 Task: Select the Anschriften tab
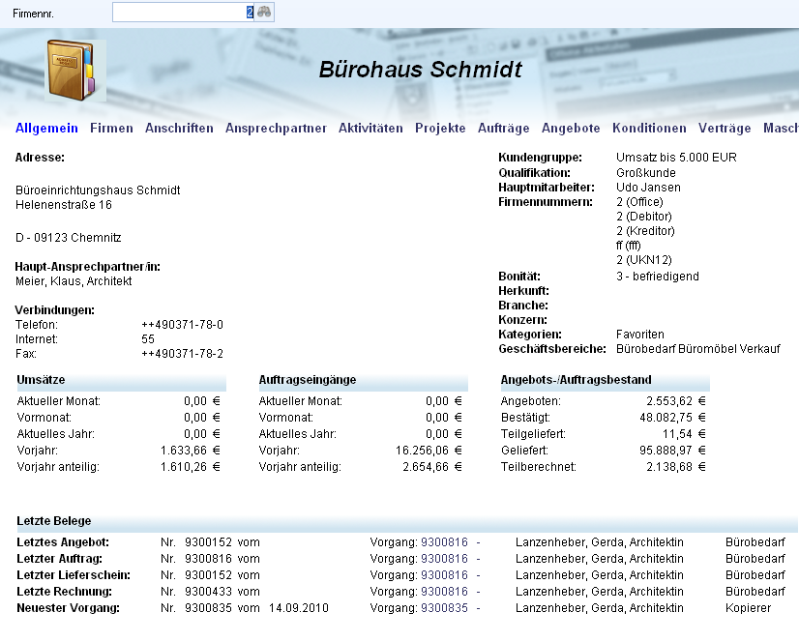click(179, 129)
